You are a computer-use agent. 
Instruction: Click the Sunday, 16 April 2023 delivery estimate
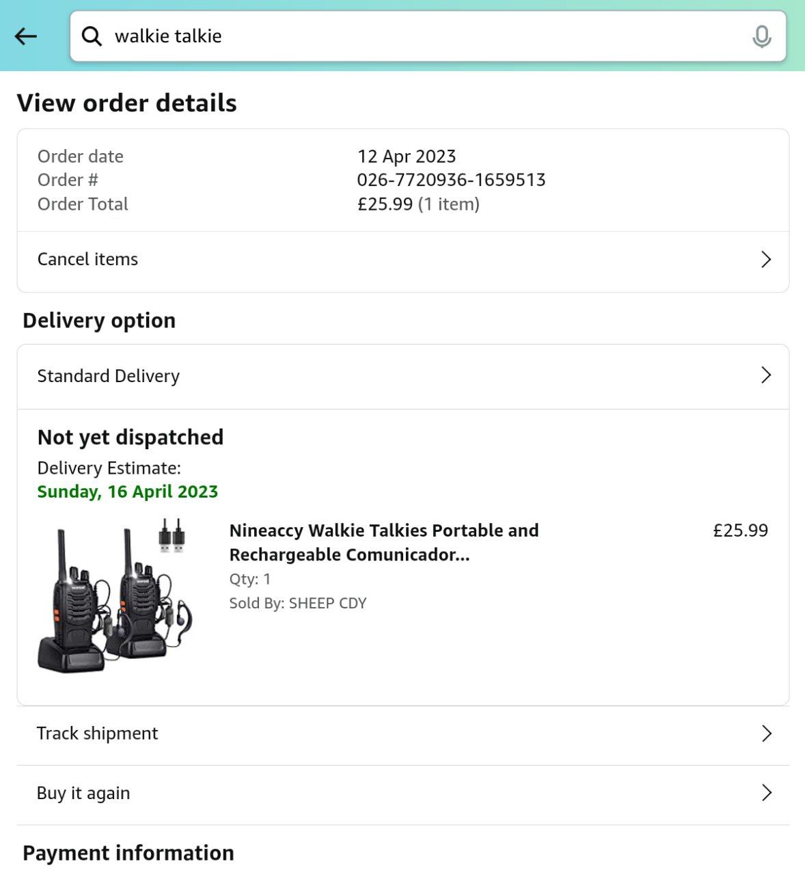[x=128, y=492]
